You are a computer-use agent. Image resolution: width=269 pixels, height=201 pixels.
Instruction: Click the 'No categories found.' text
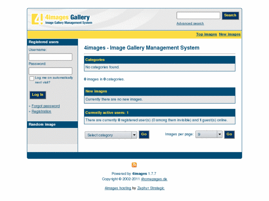(x=102, y=67)
